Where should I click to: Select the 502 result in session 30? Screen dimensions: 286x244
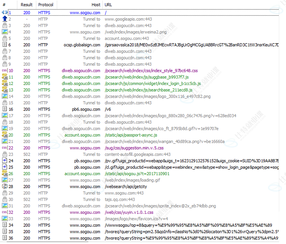coord(27,199)
